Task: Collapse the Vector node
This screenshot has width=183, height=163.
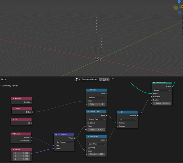Action: point(13,149)
